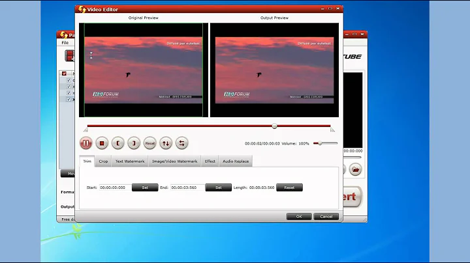
Task: Maximize the Video Editor window
Action: pos(330,8)
